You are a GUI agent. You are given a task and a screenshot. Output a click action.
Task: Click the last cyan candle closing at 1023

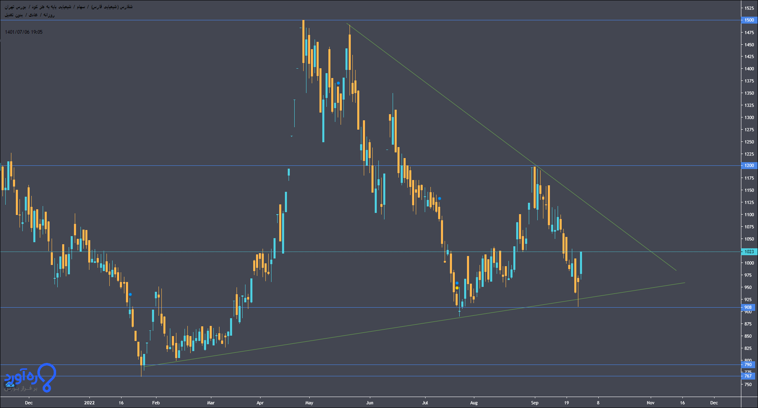(x=581, y=263)
